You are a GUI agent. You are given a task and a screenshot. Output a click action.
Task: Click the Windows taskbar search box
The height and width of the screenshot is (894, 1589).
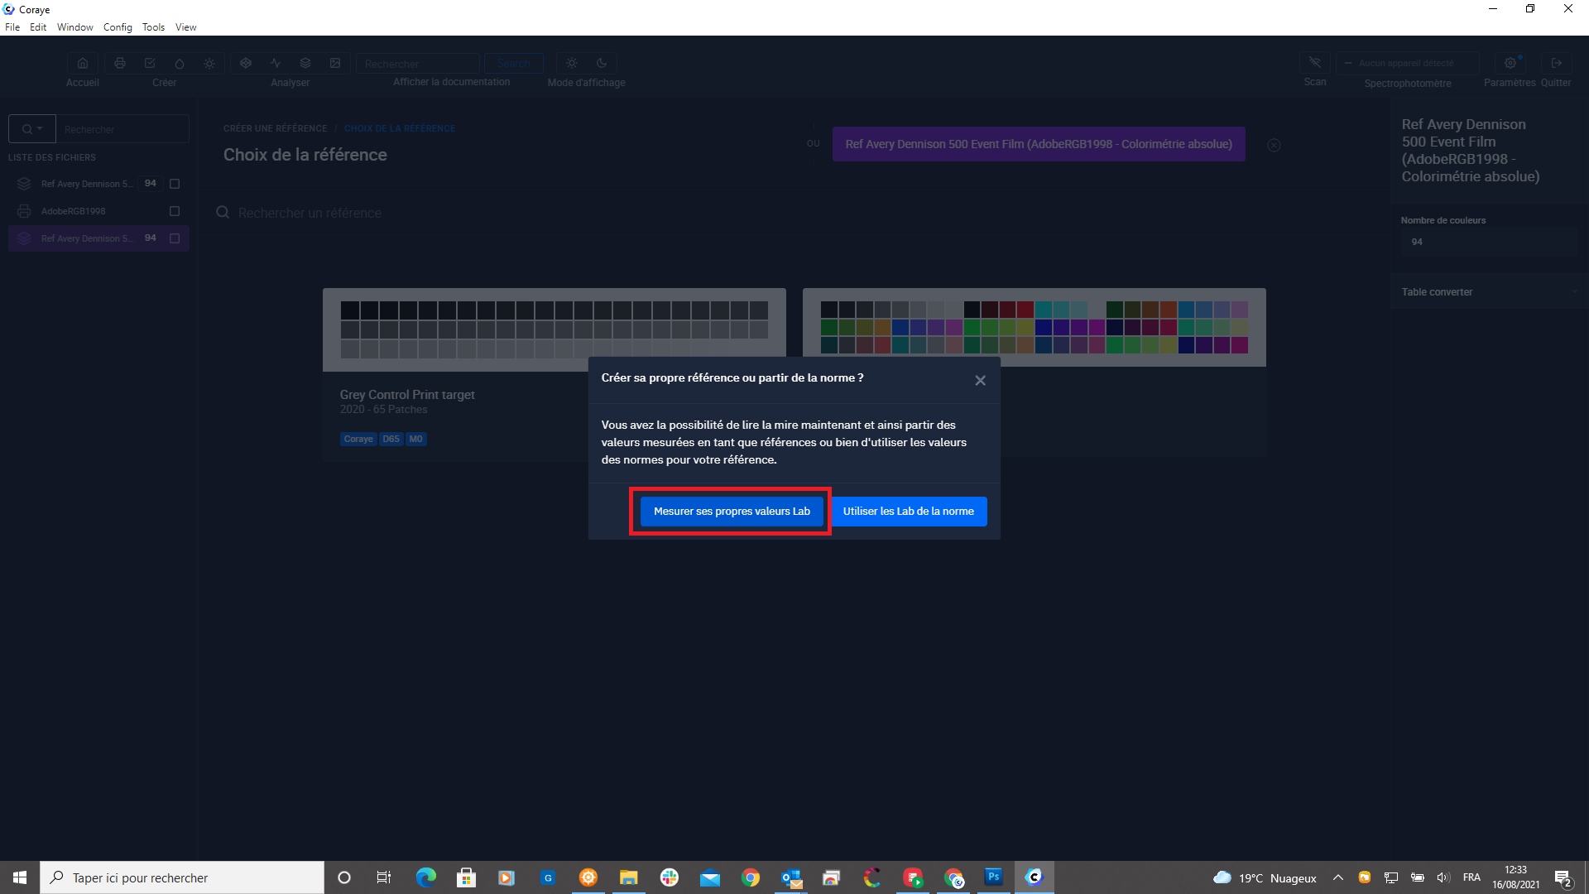[182, 877]
